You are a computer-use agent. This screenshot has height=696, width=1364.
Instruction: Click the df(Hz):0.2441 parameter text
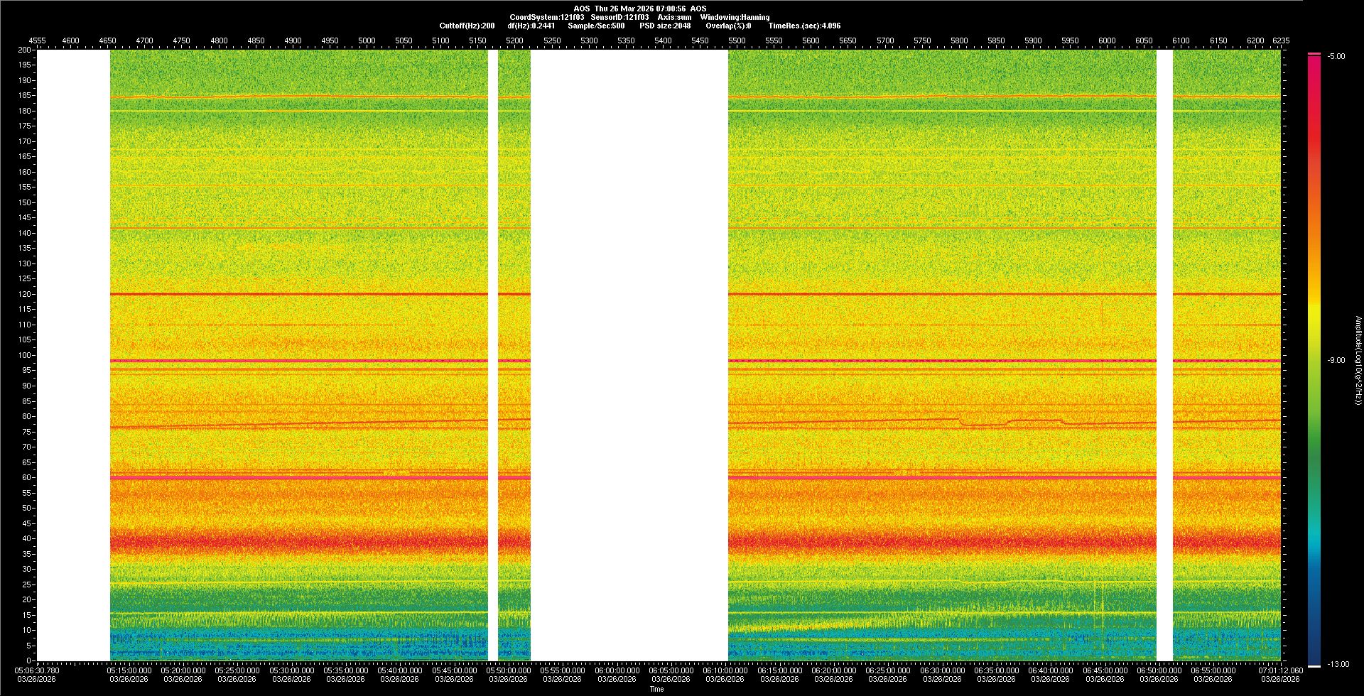pyautogui.click(x=531, y=26)
